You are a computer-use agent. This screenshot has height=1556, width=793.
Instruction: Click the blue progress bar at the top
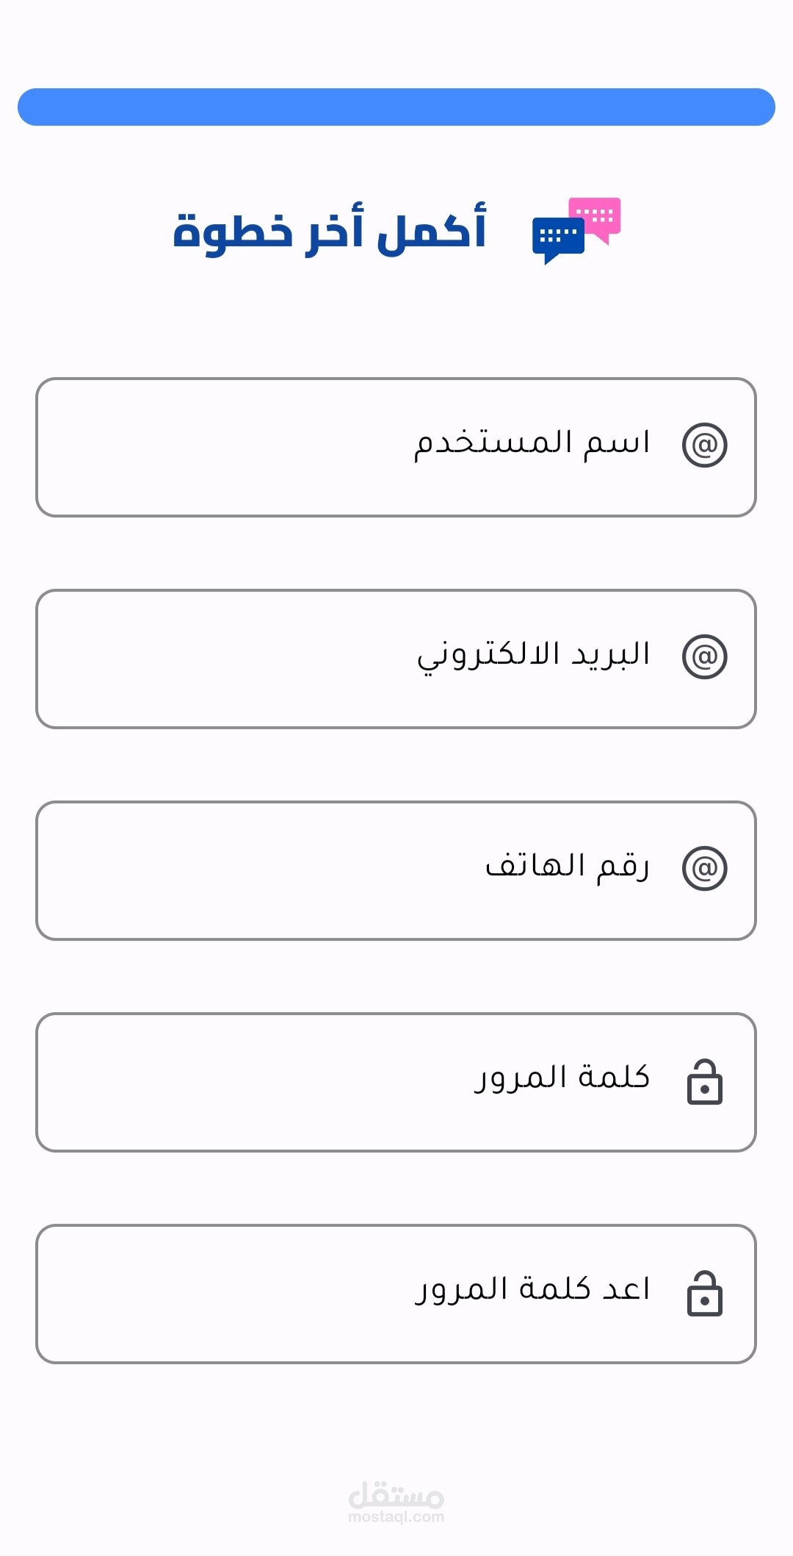(x=396, y=107)
